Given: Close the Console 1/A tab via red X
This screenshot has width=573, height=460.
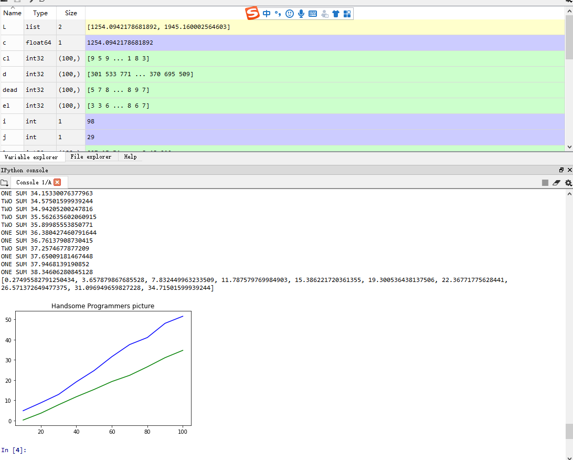Looking at the screenshot, I should tap(57, 182).
